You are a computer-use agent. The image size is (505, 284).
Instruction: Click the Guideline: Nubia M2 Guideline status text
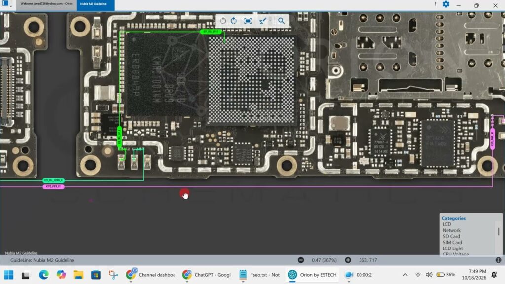pos(42,260)
